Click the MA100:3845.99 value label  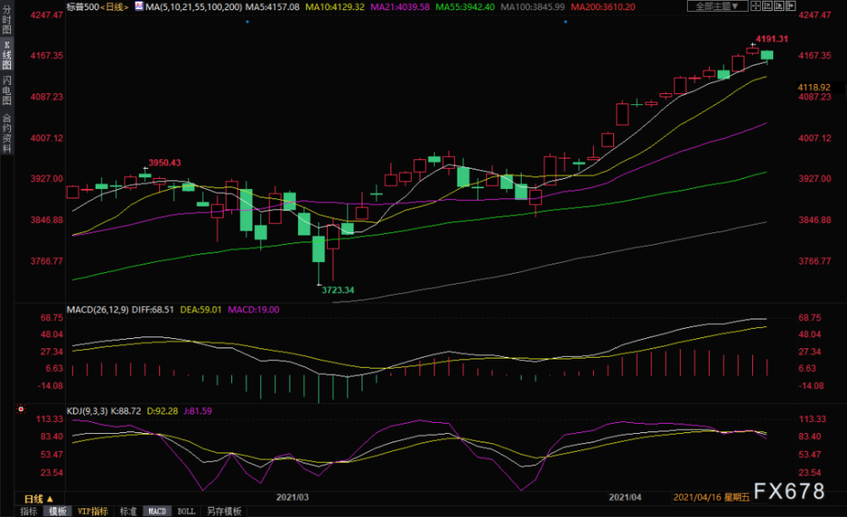pos(533,7)
